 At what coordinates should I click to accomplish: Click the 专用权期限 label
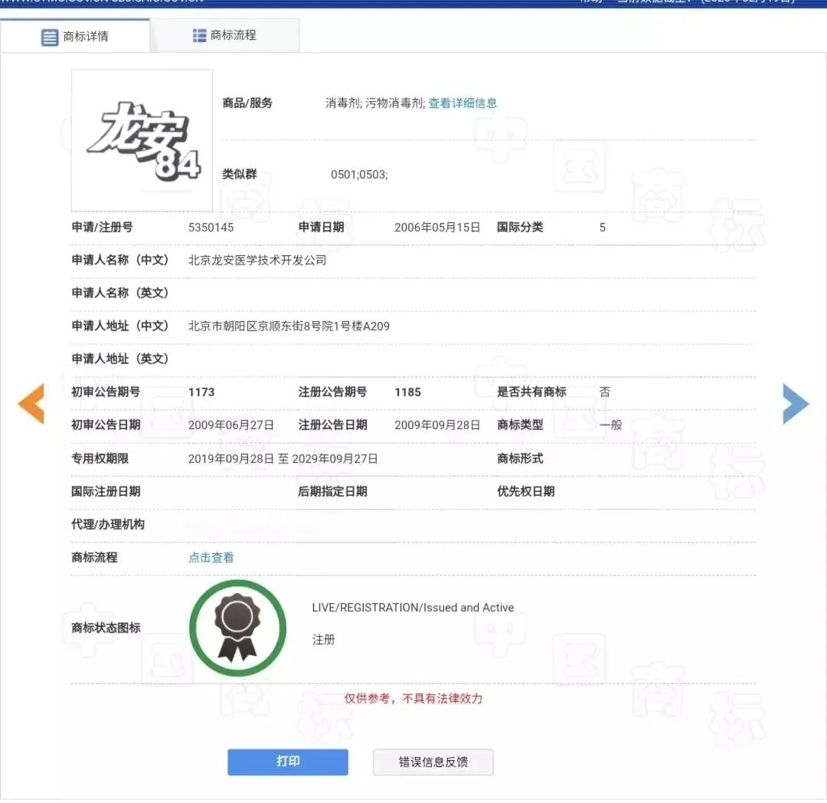coord(100,458)
